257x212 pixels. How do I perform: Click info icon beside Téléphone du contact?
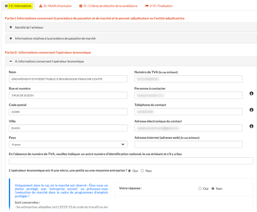point(251,110)
